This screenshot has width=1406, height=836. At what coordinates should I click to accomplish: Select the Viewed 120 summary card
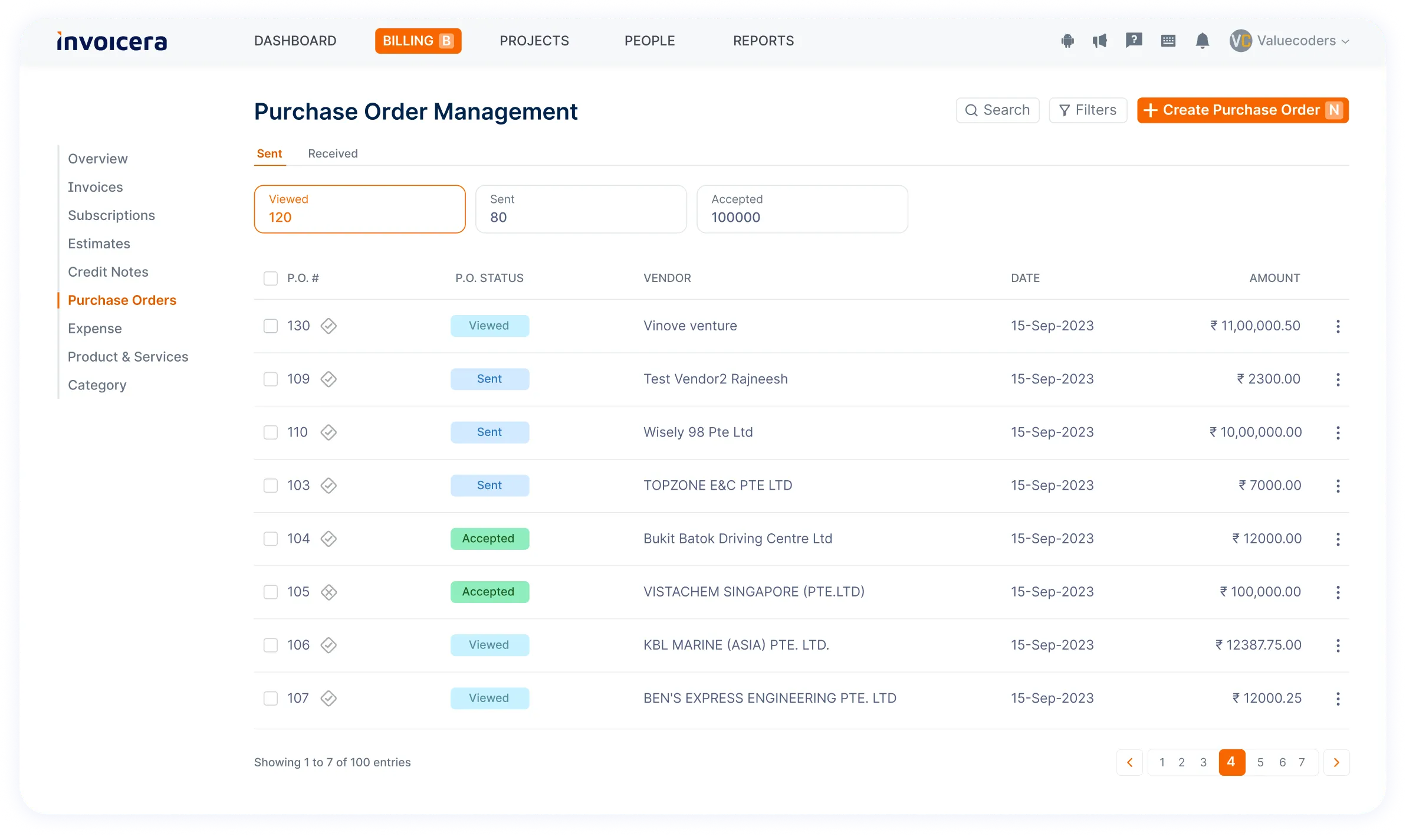[360, 209]
